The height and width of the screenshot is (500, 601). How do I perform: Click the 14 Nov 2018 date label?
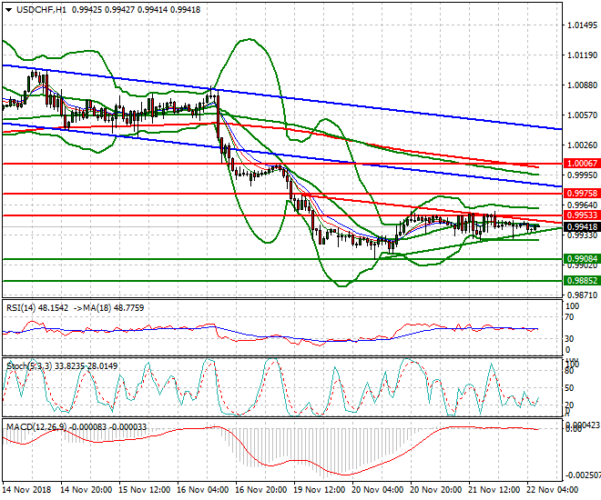coord(27,490)
